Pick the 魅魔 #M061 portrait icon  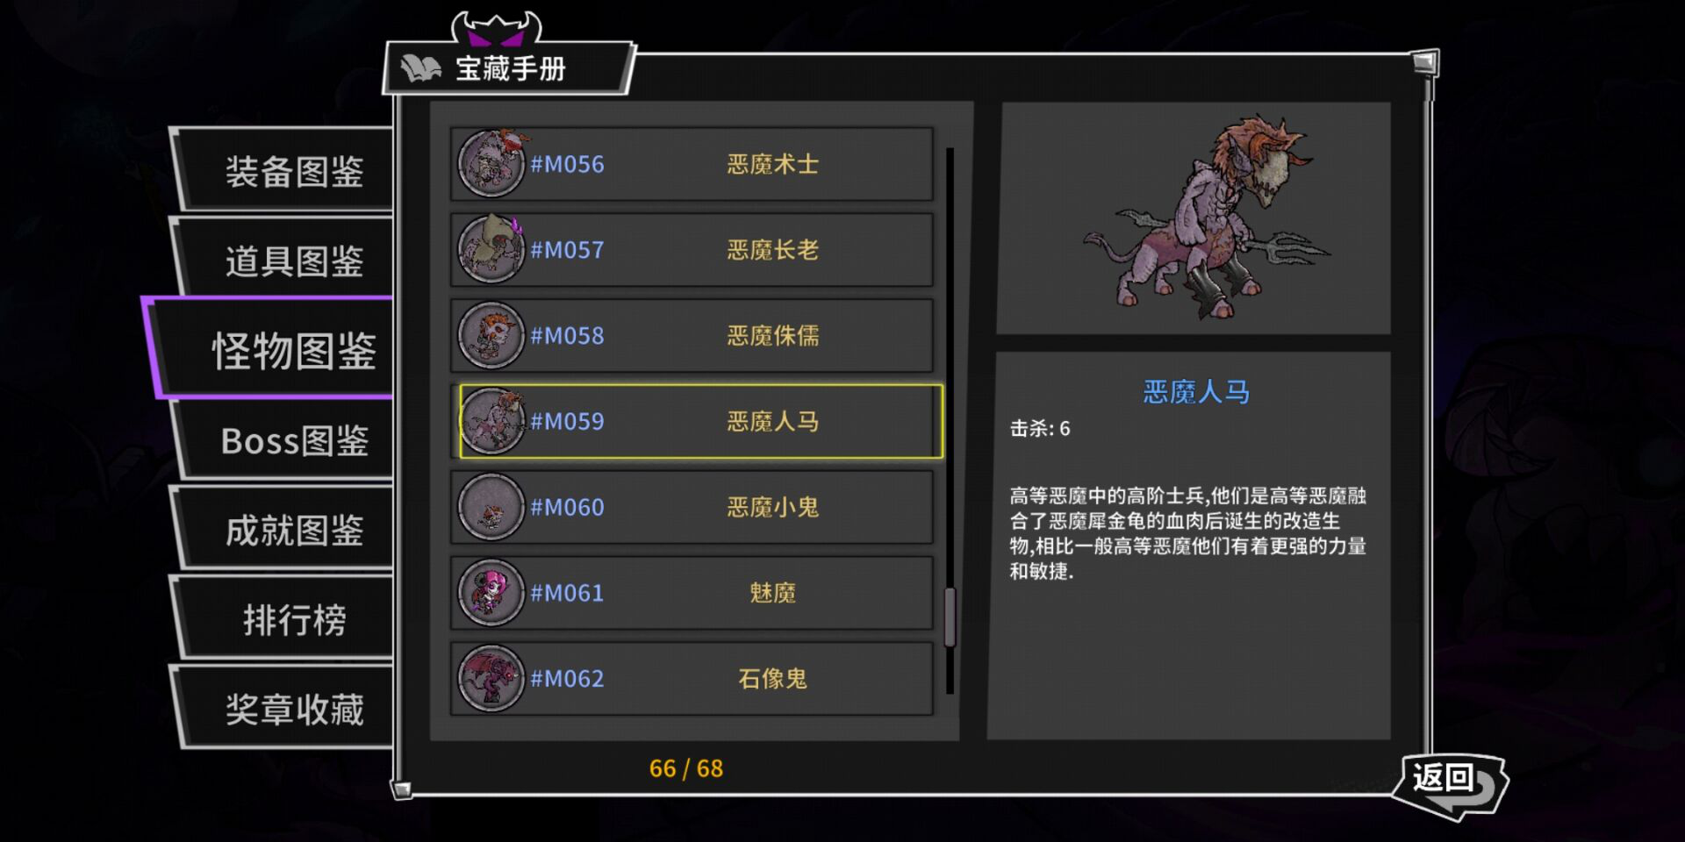pos(491,592)
